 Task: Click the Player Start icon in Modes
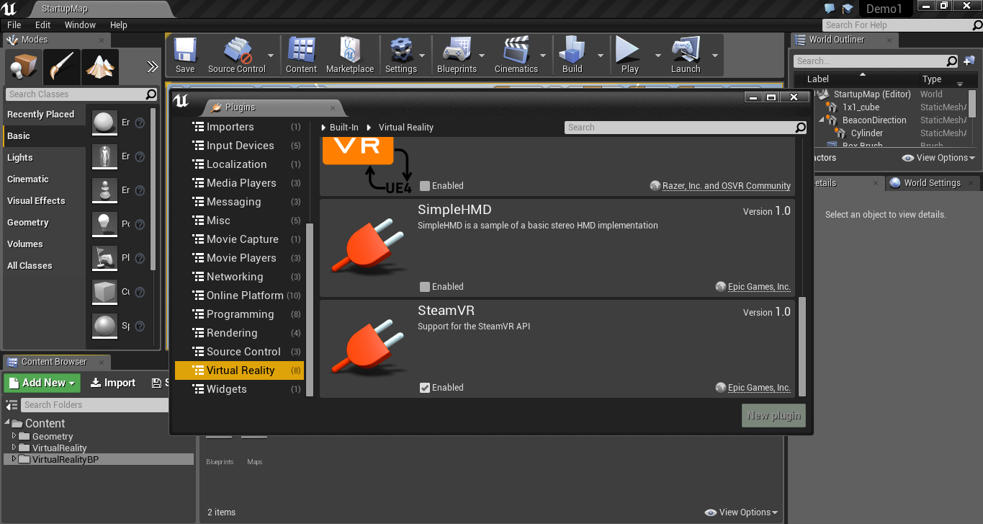(x=105, y=258)
